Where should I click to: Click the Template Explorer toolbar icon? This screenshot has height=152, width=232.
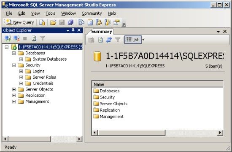tap(108, 22)
